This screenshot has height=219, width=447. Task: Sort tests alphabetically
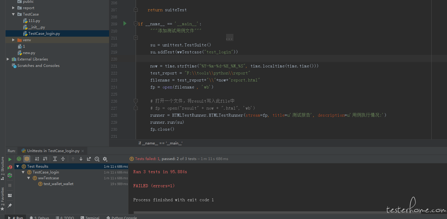pyautogui.click(x=37, y=159)
